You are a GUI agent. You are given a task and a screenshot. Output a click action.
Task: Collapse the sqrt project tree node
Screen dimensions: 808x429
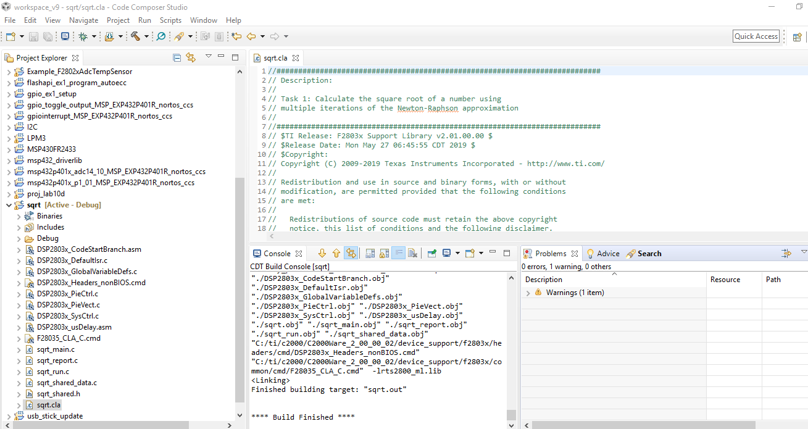(9, 205)
